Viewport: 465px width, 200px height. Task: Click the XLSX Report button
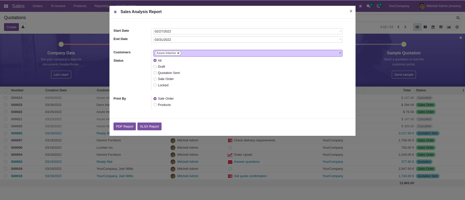pos(149,127)
